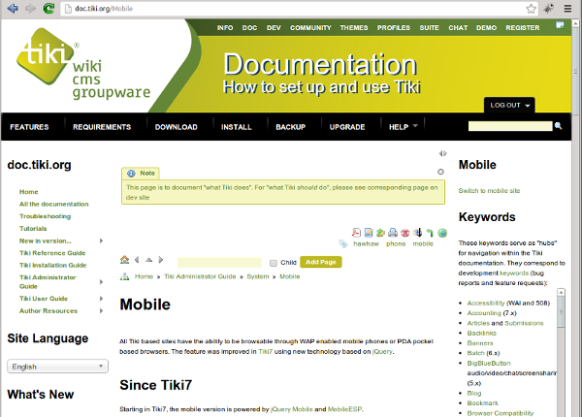Toggle the Child checkbox
This screenshot has width=582, height=417.
click(x=274, y=263)
